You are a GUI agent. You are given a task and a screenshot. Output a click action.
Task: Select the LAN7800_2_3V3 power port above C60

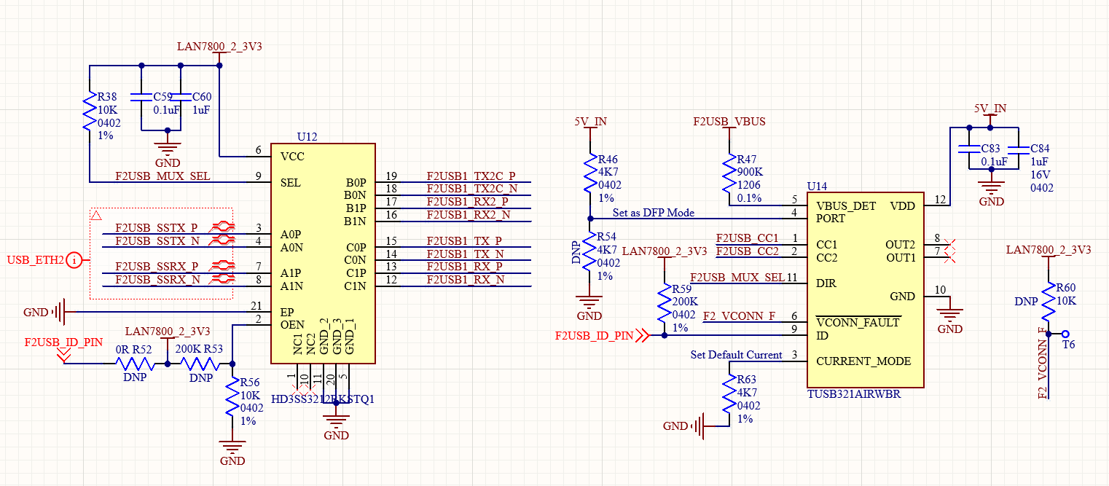219,51
